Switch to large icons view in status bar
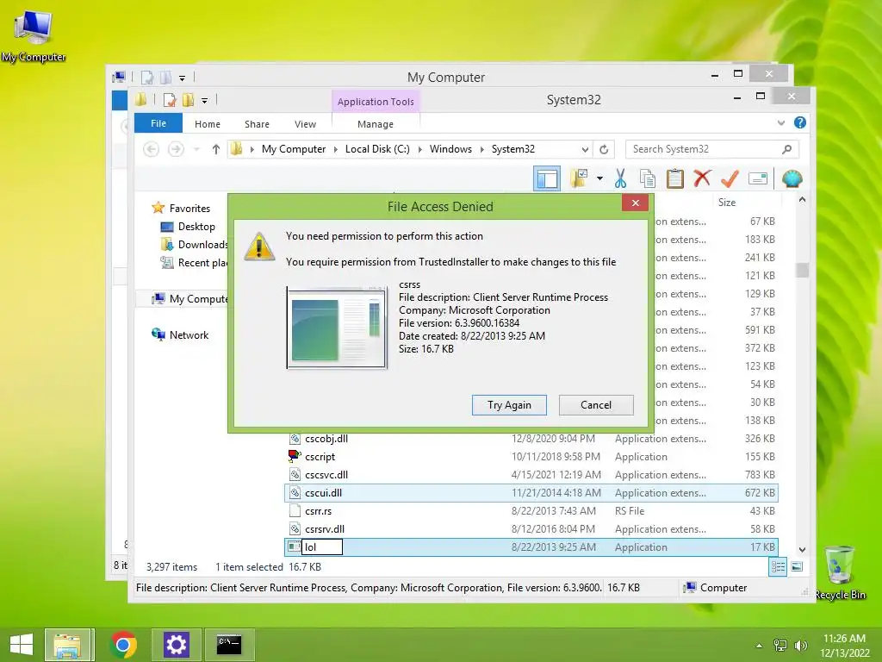This screenshot has height=662, width=882. tap(797, 566)
